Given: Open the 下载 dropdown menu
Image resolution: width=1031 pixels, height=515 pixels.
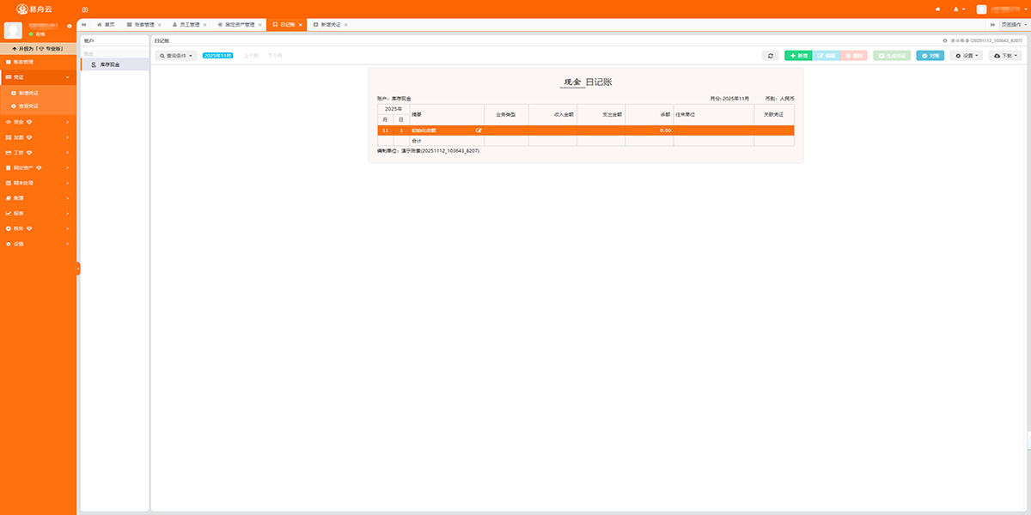Looking at the screenshot, I should 1005,56.
